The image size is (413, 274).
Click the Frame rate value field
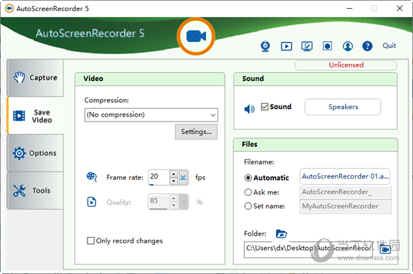(158, 177)
